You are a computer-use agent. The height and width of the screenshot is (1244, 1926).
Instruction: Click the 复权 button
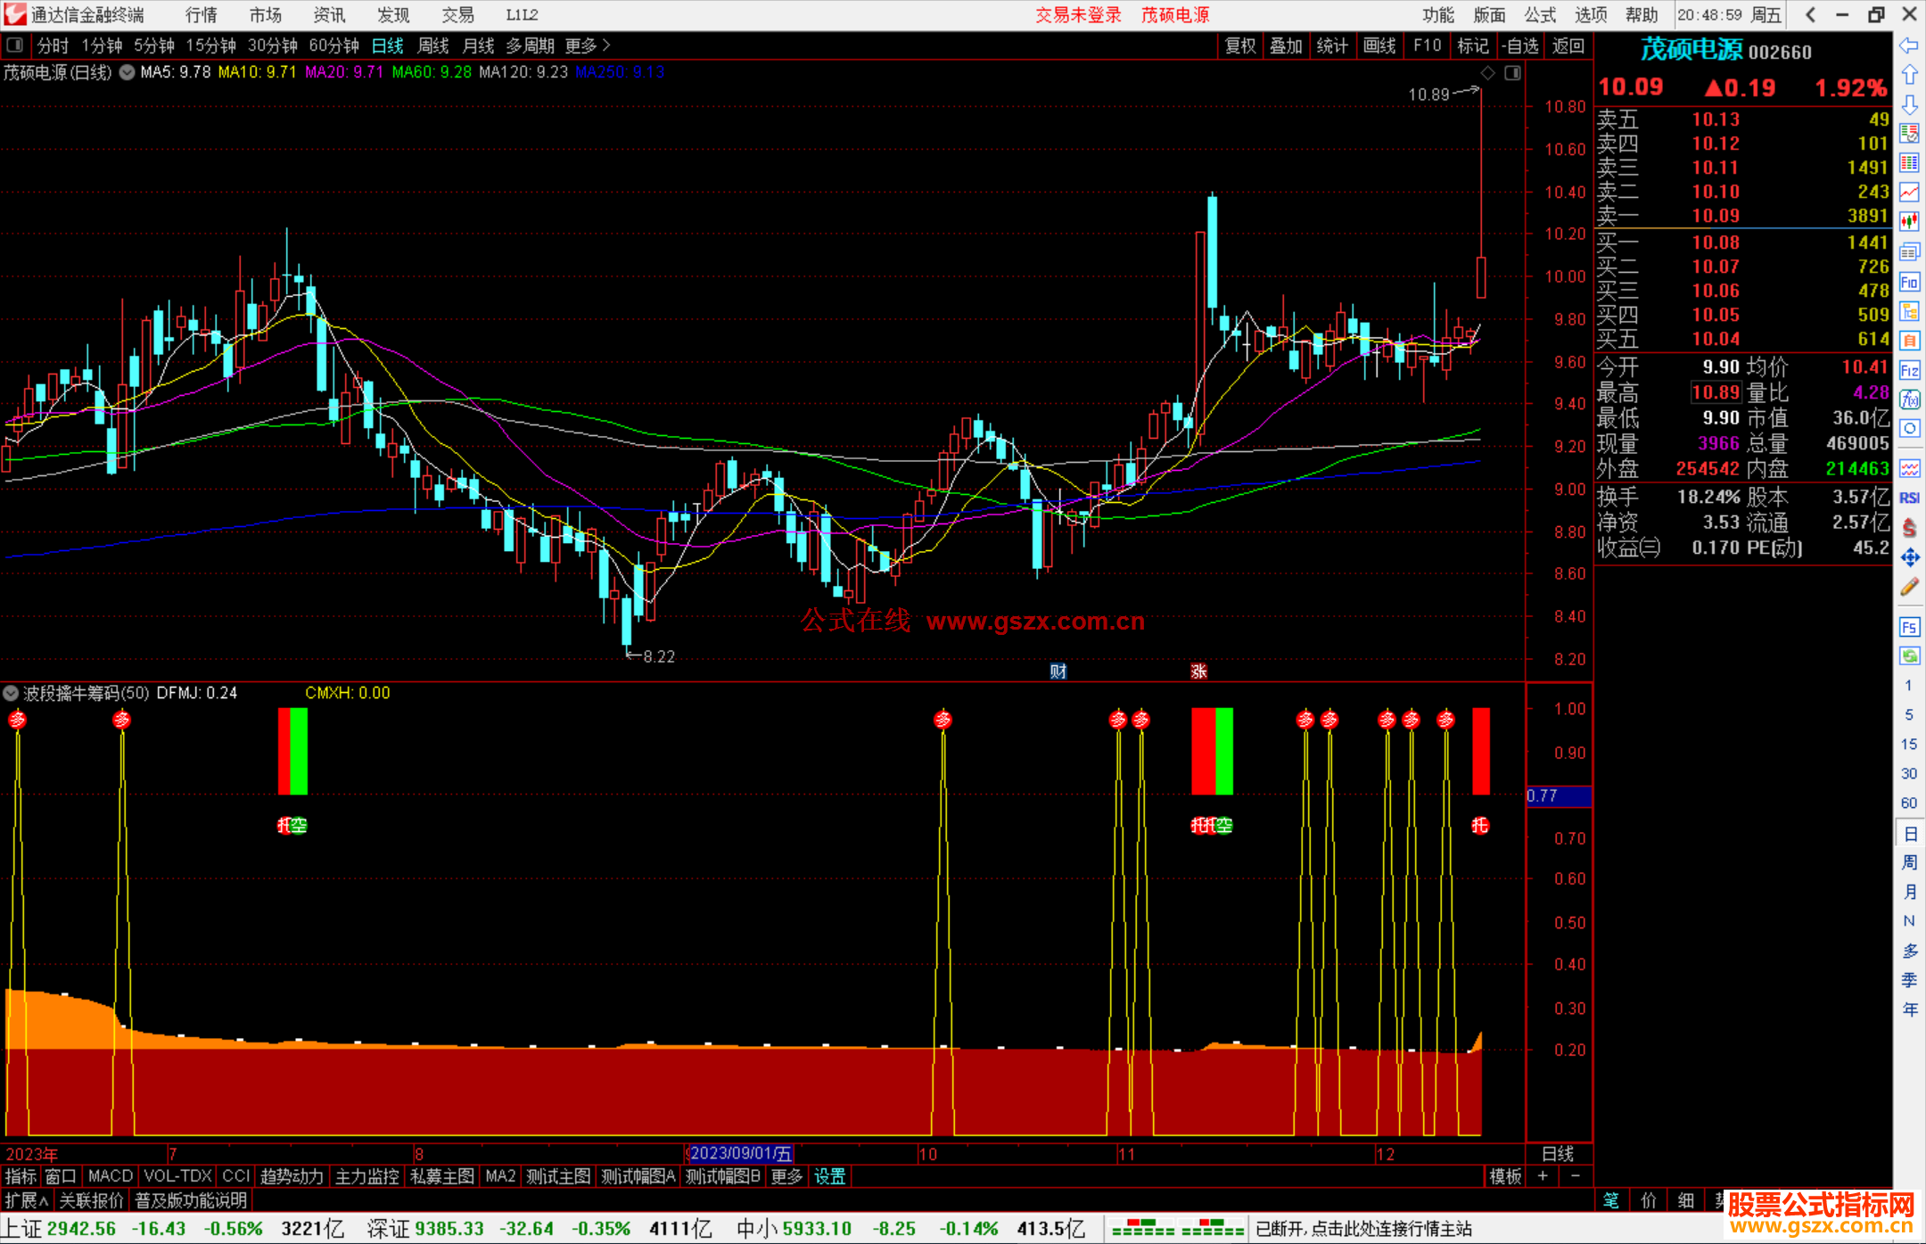point(1239,45)
